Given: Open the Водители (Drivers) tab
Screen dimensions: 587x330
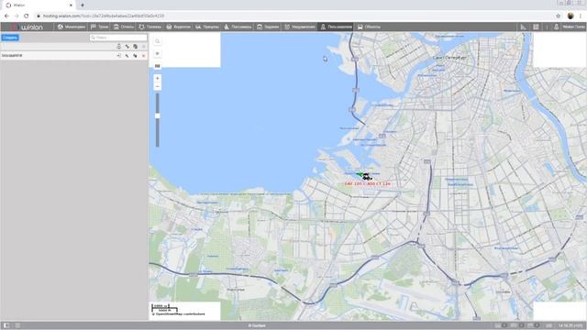Looking at the screenshot, I should (x=178, y=27).
